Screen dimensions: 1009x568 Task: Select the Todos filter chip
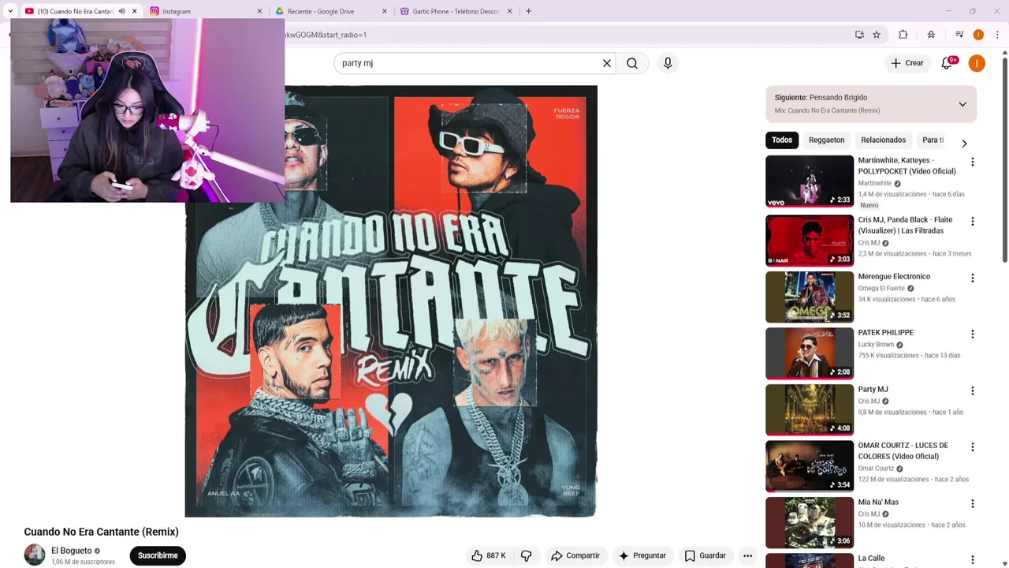click(782, 140)
